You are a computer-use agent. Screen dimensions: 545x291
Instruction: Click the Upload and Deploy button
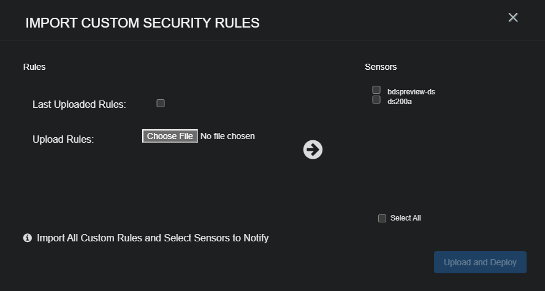(x=480, y=262)
